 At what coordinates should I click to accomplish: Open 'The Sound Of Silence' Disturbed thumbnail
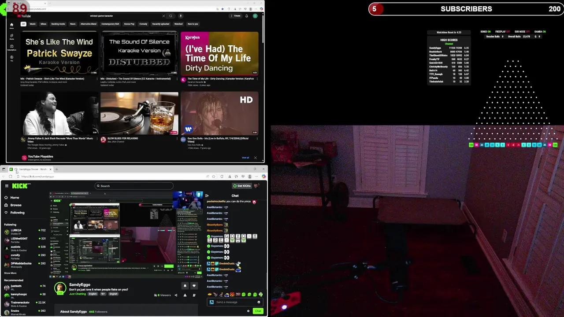[139, 53]
